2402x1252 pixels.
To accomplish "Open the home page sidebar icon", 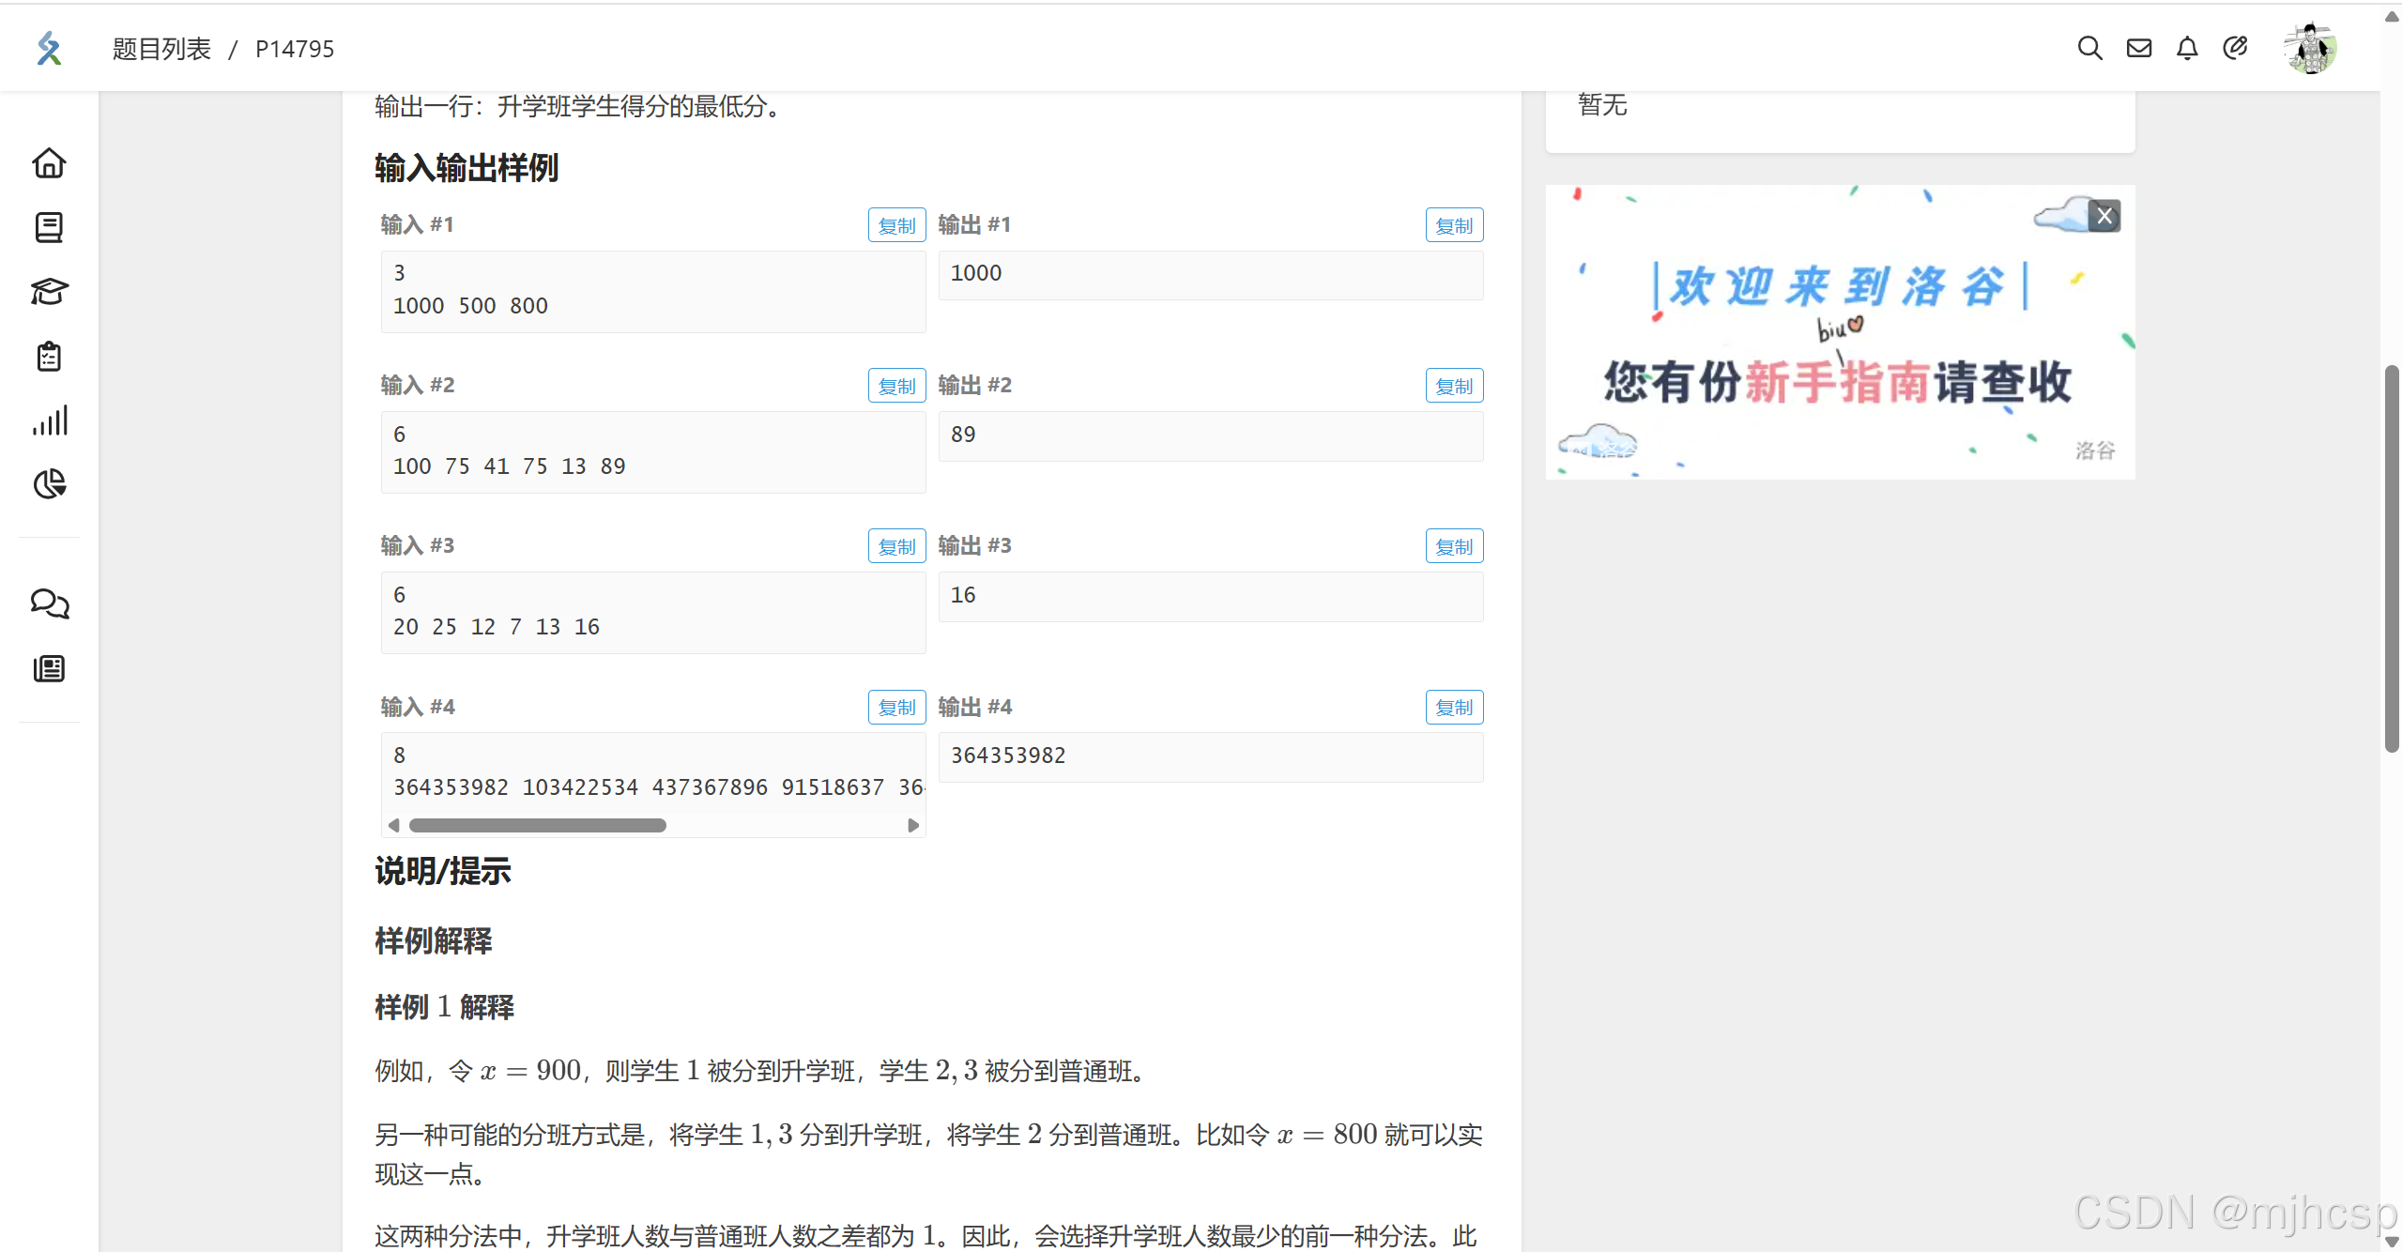I will 49,163.
